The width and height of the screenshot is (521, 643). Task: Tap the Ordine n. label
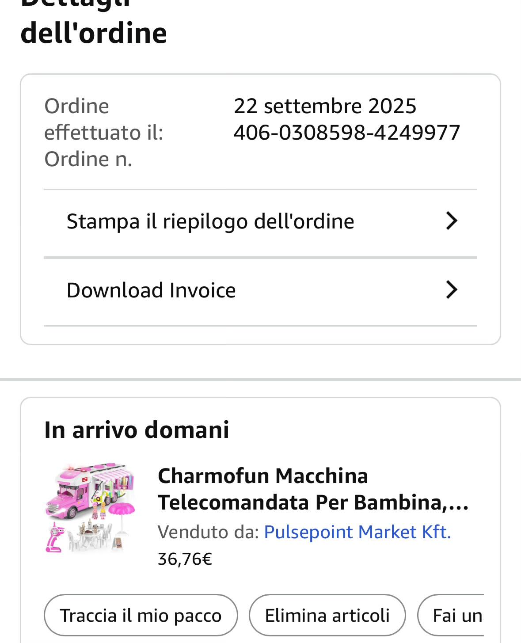[x=88, y=159]
